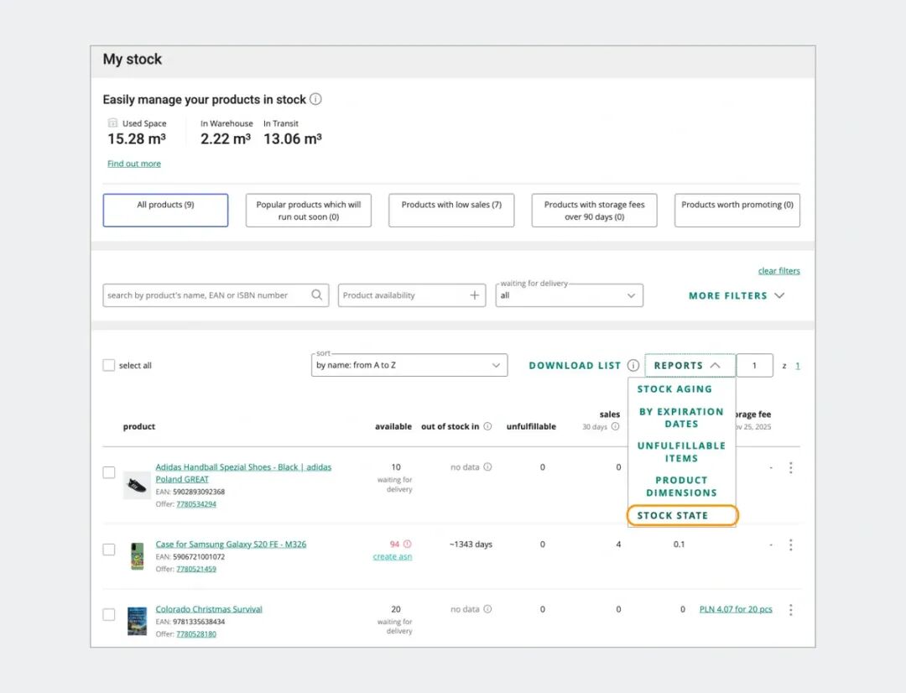The height and width of the screenshot is (693, 906).
Task: Click the 'create asn' link
Action: (392, 557)
